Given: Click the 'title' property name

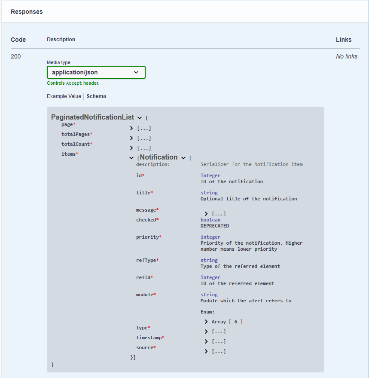Looking at the screenshot, I should point(144,193).
